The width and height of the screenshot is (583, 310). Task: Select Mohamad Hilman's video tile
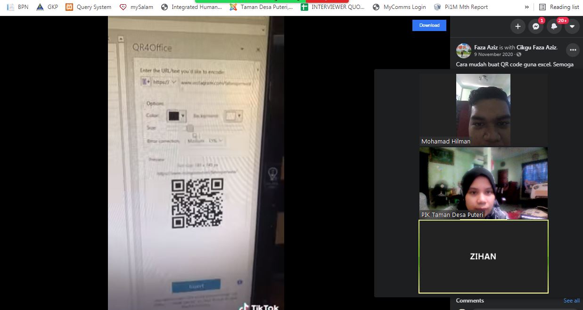(483, 110)
